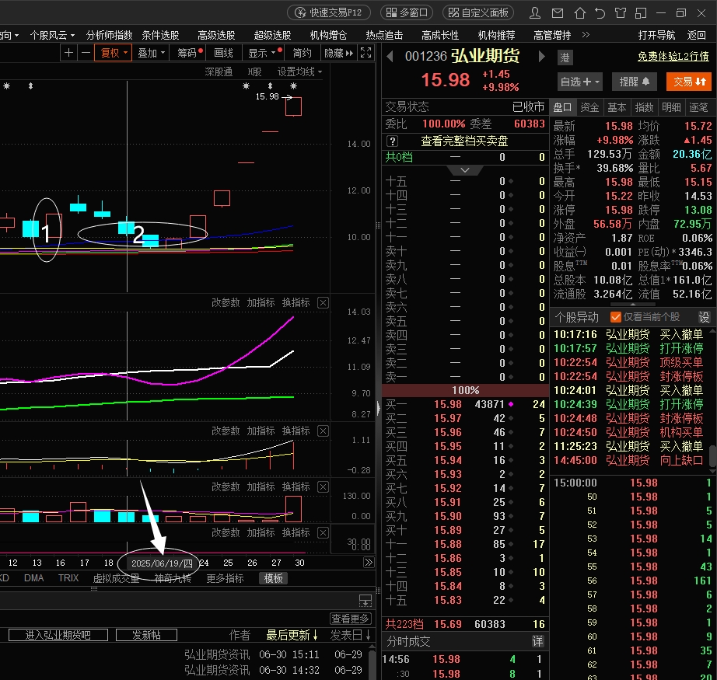Go to previous stock arrow
This screenshot has height=680, width=717.
pyautogui.click(x=390, y=57)
